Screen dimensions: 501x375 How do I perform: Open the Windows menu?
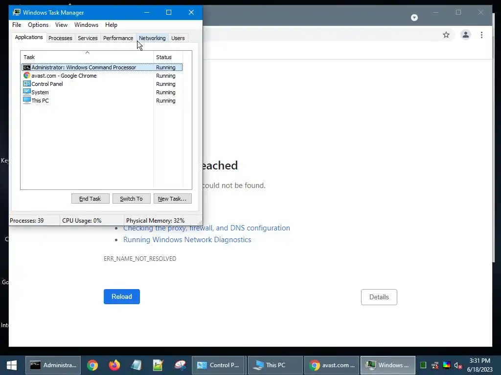(x=86, y=25)
